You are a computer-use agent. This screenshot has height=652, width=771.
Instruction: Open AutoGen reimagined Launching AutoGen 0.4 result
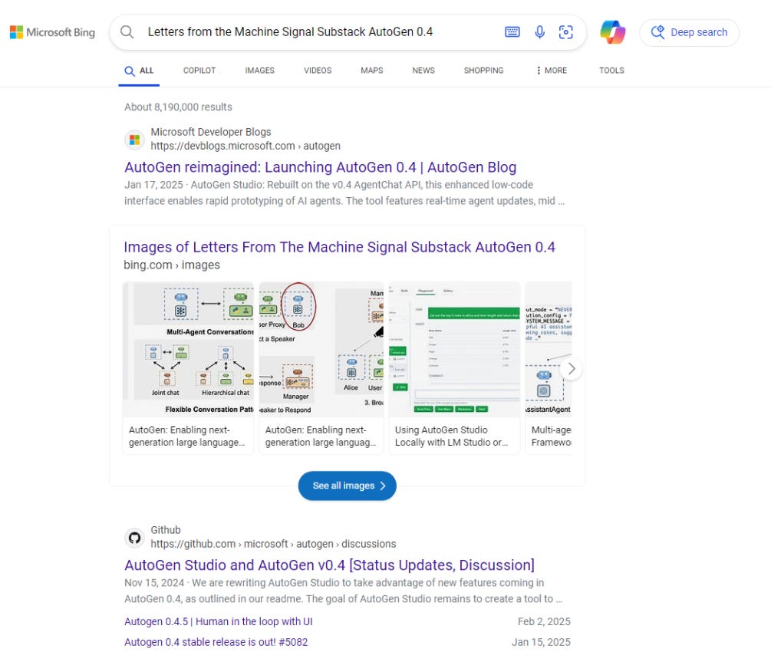point(320,167)
